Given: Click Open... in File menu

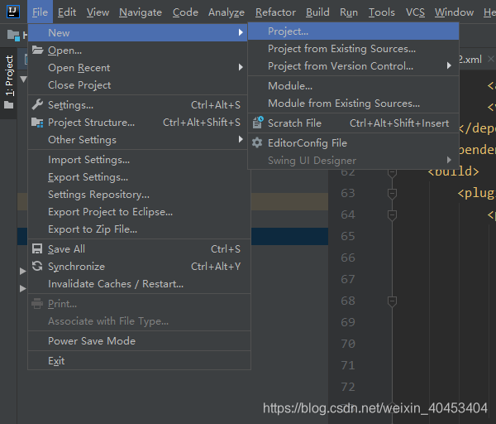Looking at the screenshot, I should (x=137, y=50).
